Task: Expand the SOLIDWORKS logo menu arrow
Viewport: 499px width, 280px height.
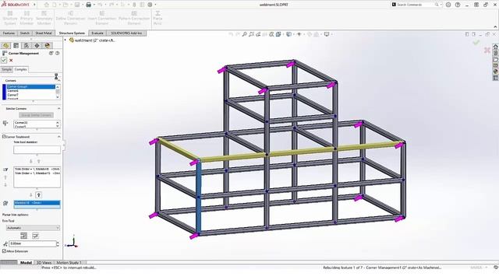Action: pos(34,5)
